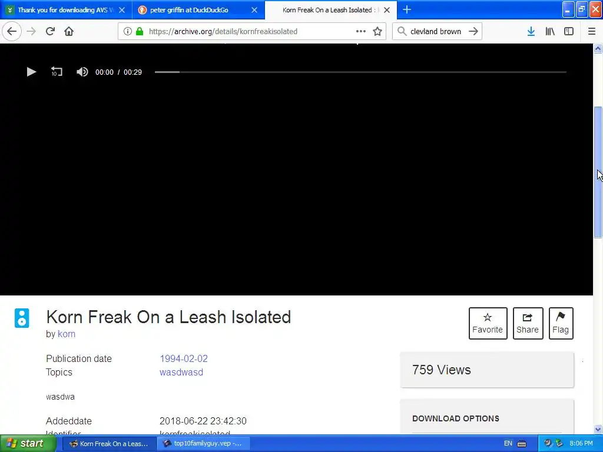Screen dimensions: 603x452
Task: Click the vertical scrollbar thumb
Action: [x=598, y=172]
